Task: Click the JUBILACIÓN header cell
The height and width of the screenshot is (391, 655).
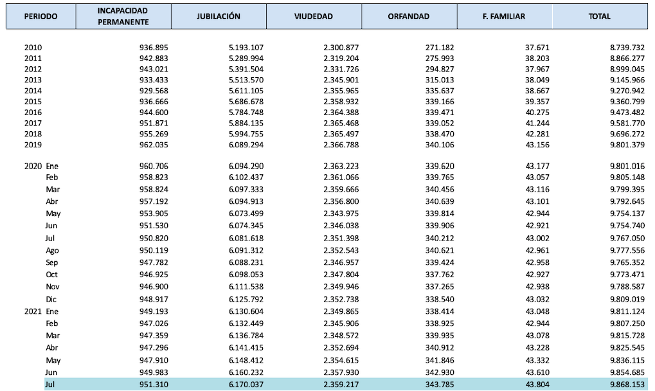Action: tap(219, 17)
